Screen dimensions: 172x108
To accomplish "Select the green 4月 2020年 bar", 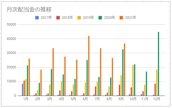I will coord(63,85).
